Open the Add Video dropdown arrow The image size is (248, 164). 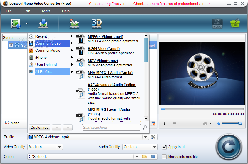pos(26,24)
